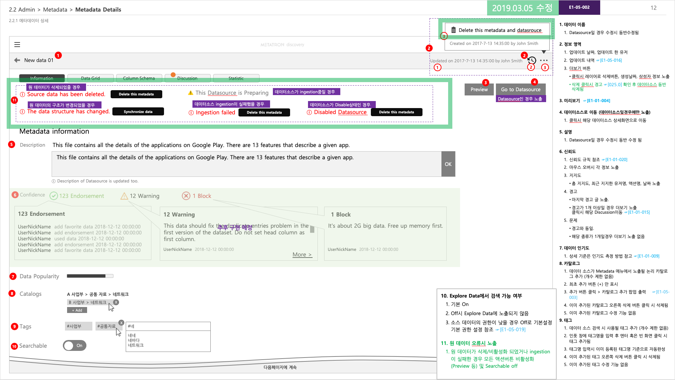Turn off the Searchable toggle
Viewport: 675px width, 380px height.
pos(74,346)
